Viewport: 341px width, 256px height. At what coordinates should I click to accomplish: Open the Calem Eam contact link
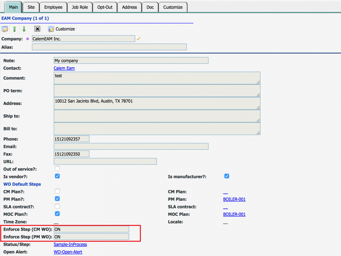[x=64, y=68]
